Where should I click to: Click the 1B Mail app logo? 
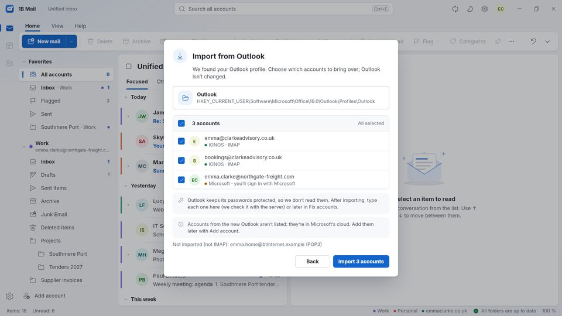click(x=10, y=9)
